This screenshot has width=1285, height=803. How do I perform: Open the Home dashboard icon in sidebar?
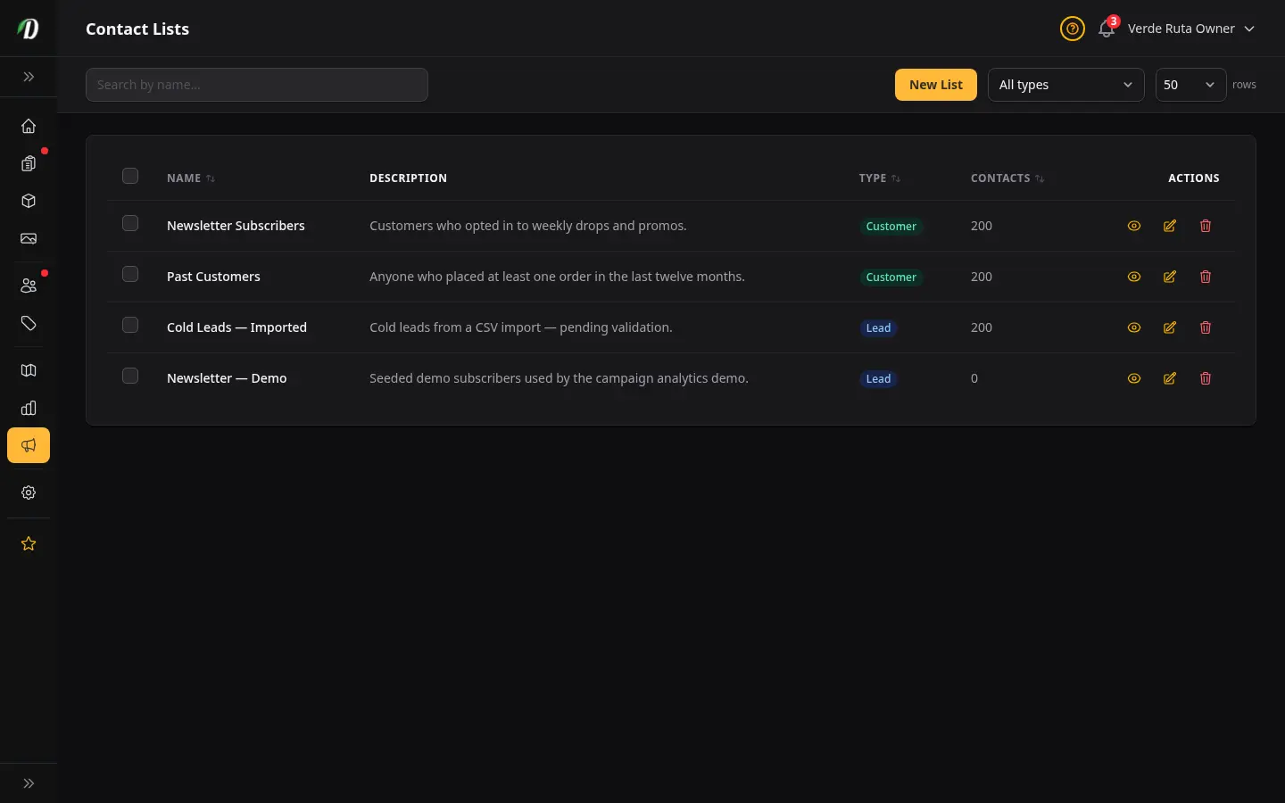[x=29, y=126]
